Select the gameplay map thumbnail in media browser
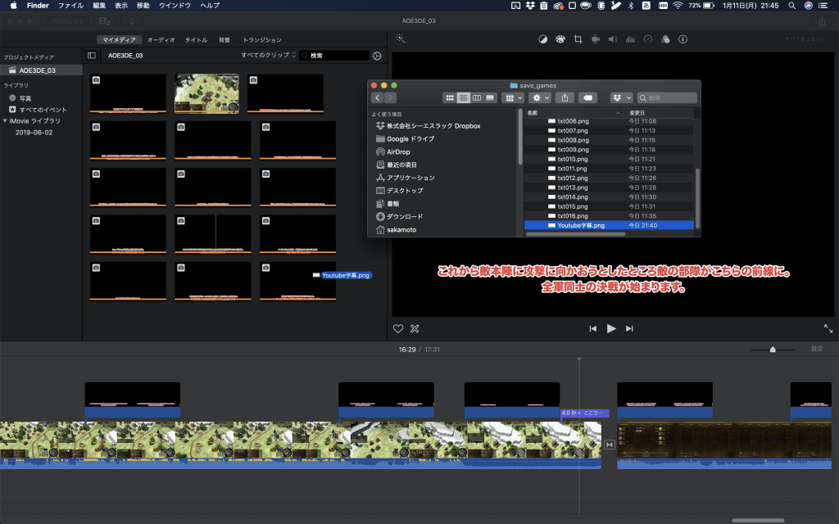 [206, 93]
